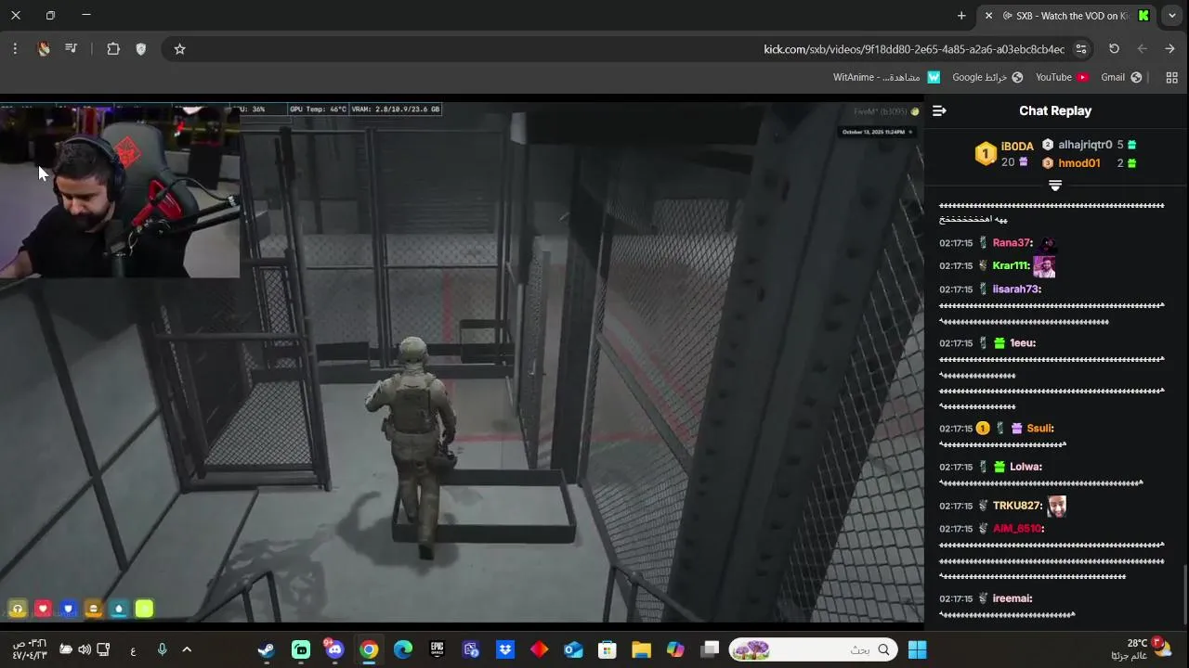Click the username Lolwa in chat
The image size is (1189, 668).
coord(1026,468)
